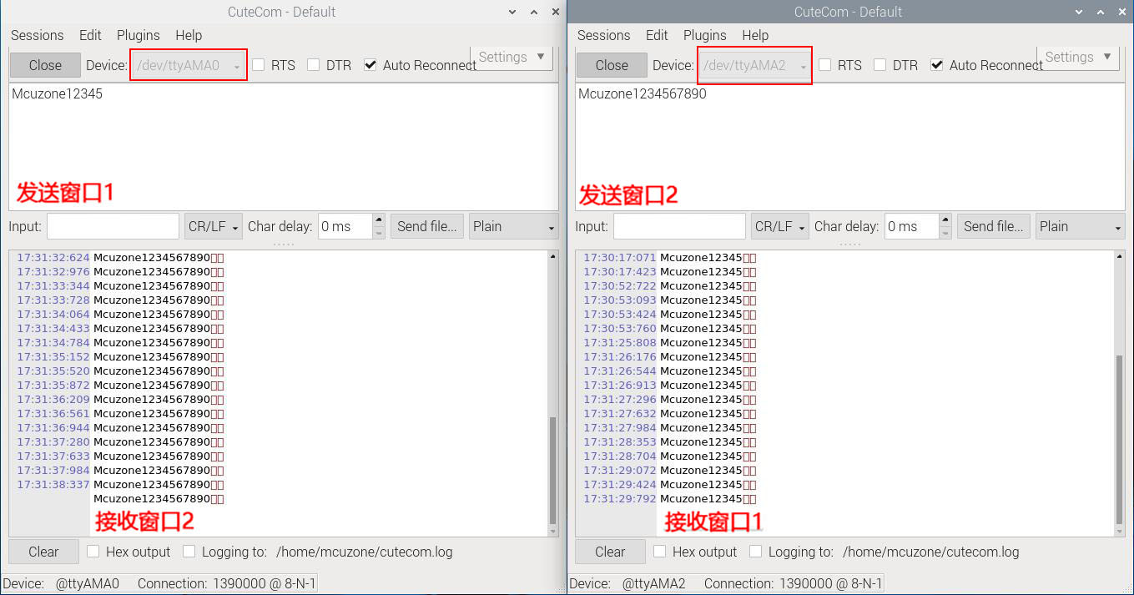This screenshot has width=1134, height=595.
Task: Click up arrow of right output scrollbar
Action: 1119,256
